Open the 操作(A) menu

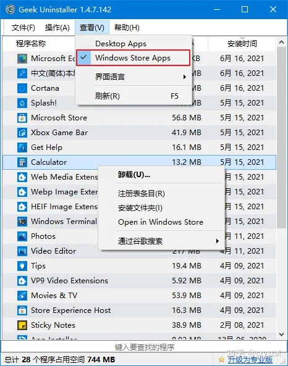57,28
